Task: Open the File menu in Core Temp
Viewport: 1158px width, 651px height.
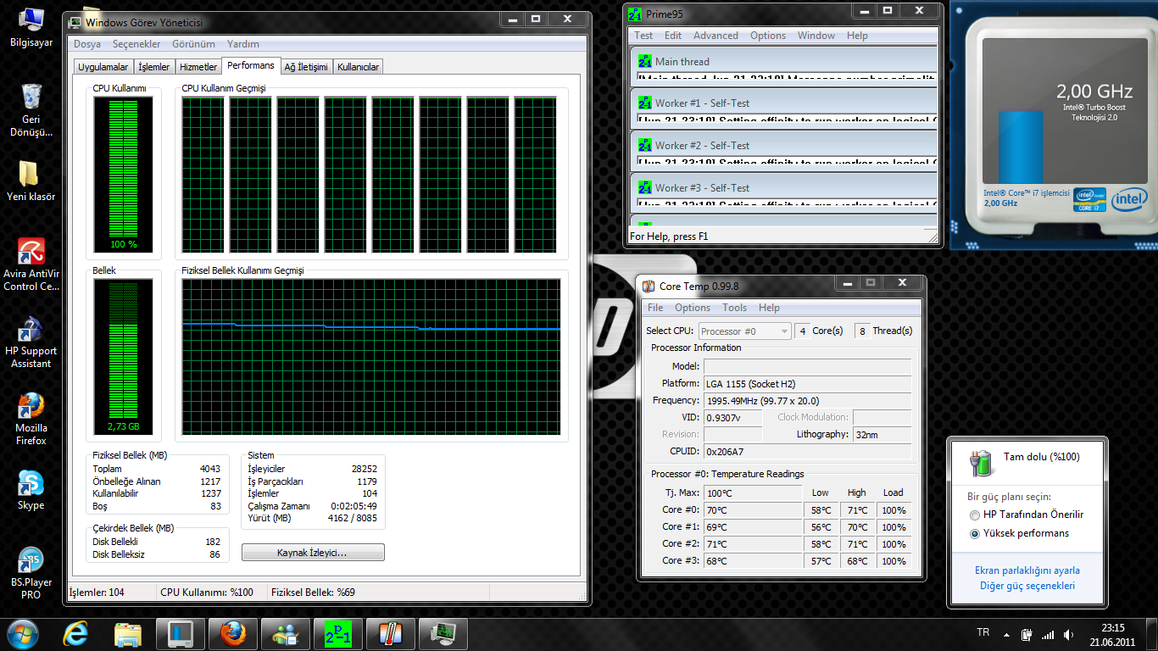Action: coord(655,308)
